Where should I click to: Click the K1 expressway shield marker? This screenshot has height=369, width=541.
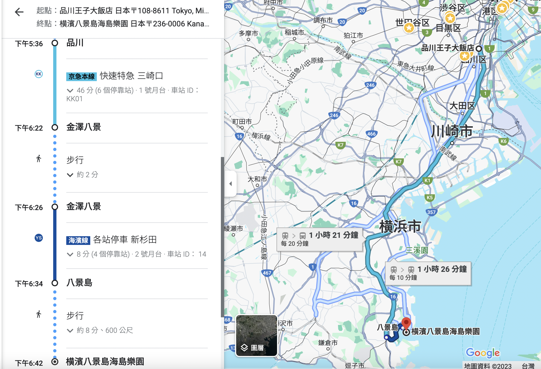pos(427,180)
